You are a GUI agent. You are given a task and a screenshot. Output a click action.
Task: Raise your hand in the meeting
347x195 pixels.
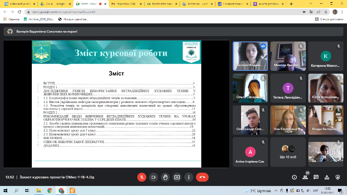(165, 177)
